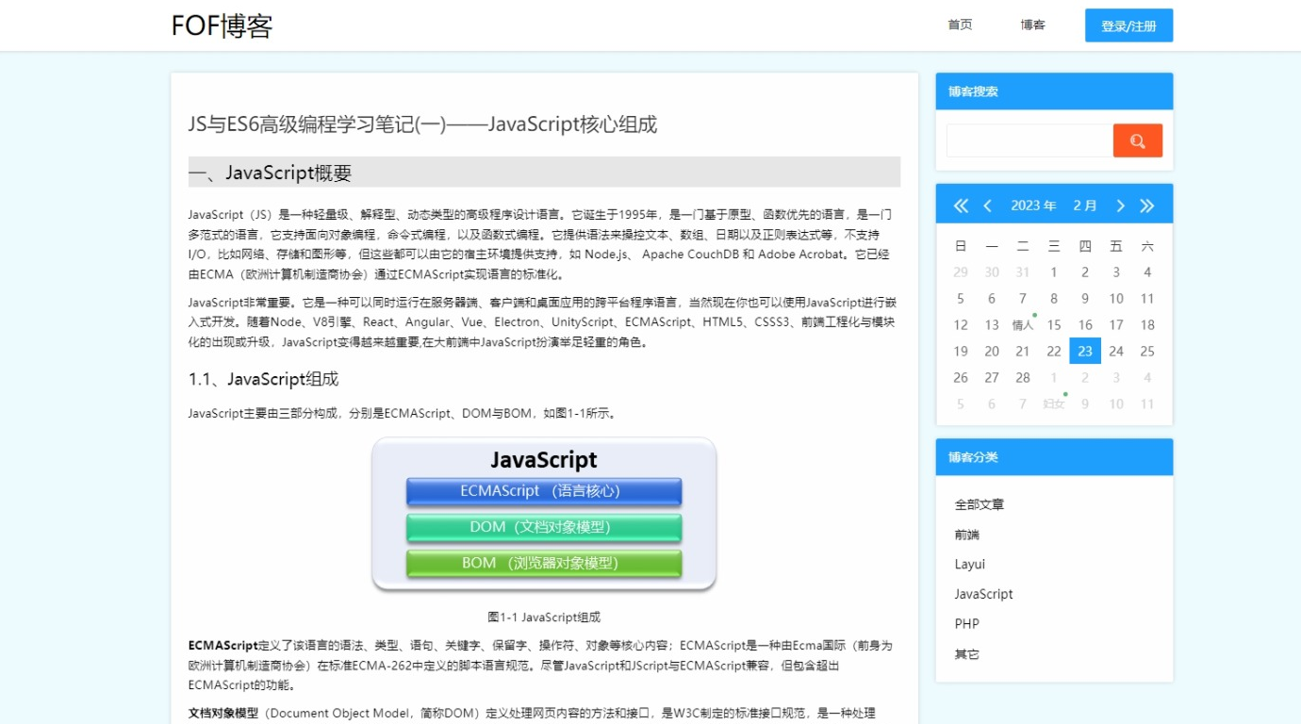The width and height of the screenshot is (1301, 724).
Task: Click the 日 weekday header in calendar
Action: [961, 246]
